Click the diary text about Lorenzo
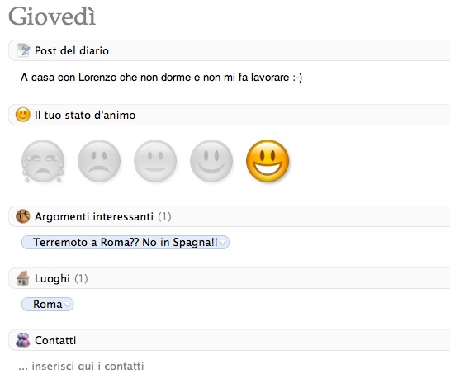The image size is (450, 388). tap(161, 78)
